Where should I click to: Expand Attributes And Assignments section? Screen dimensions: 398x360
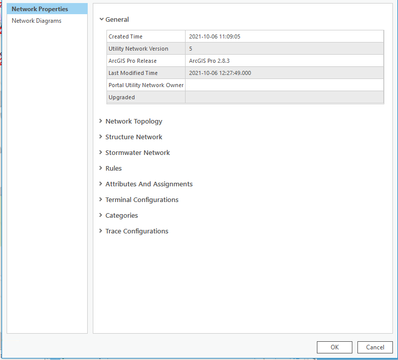tap(101, 184)
